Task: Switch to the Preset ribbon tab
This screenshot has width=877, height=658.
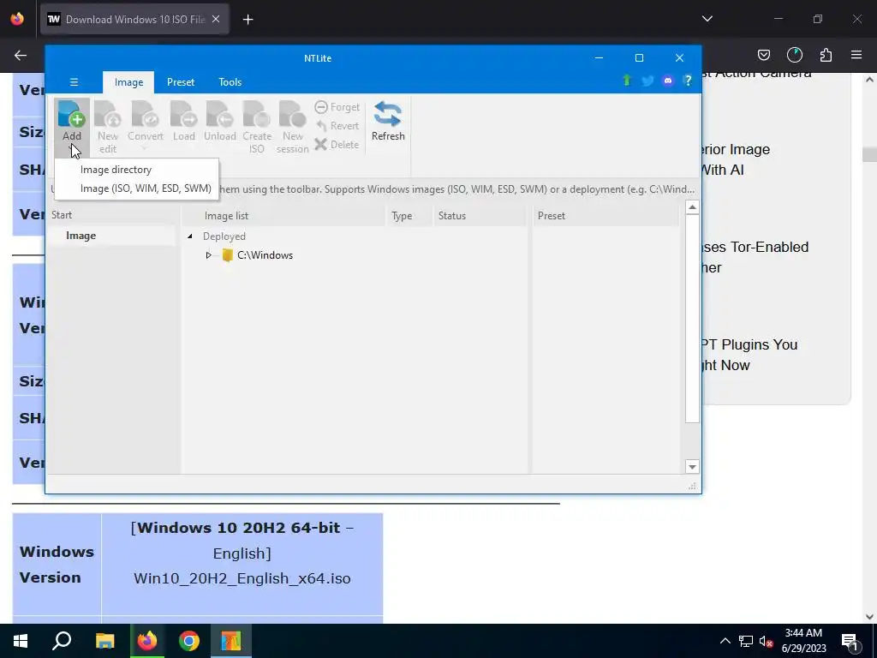Action: pos(181,82)
